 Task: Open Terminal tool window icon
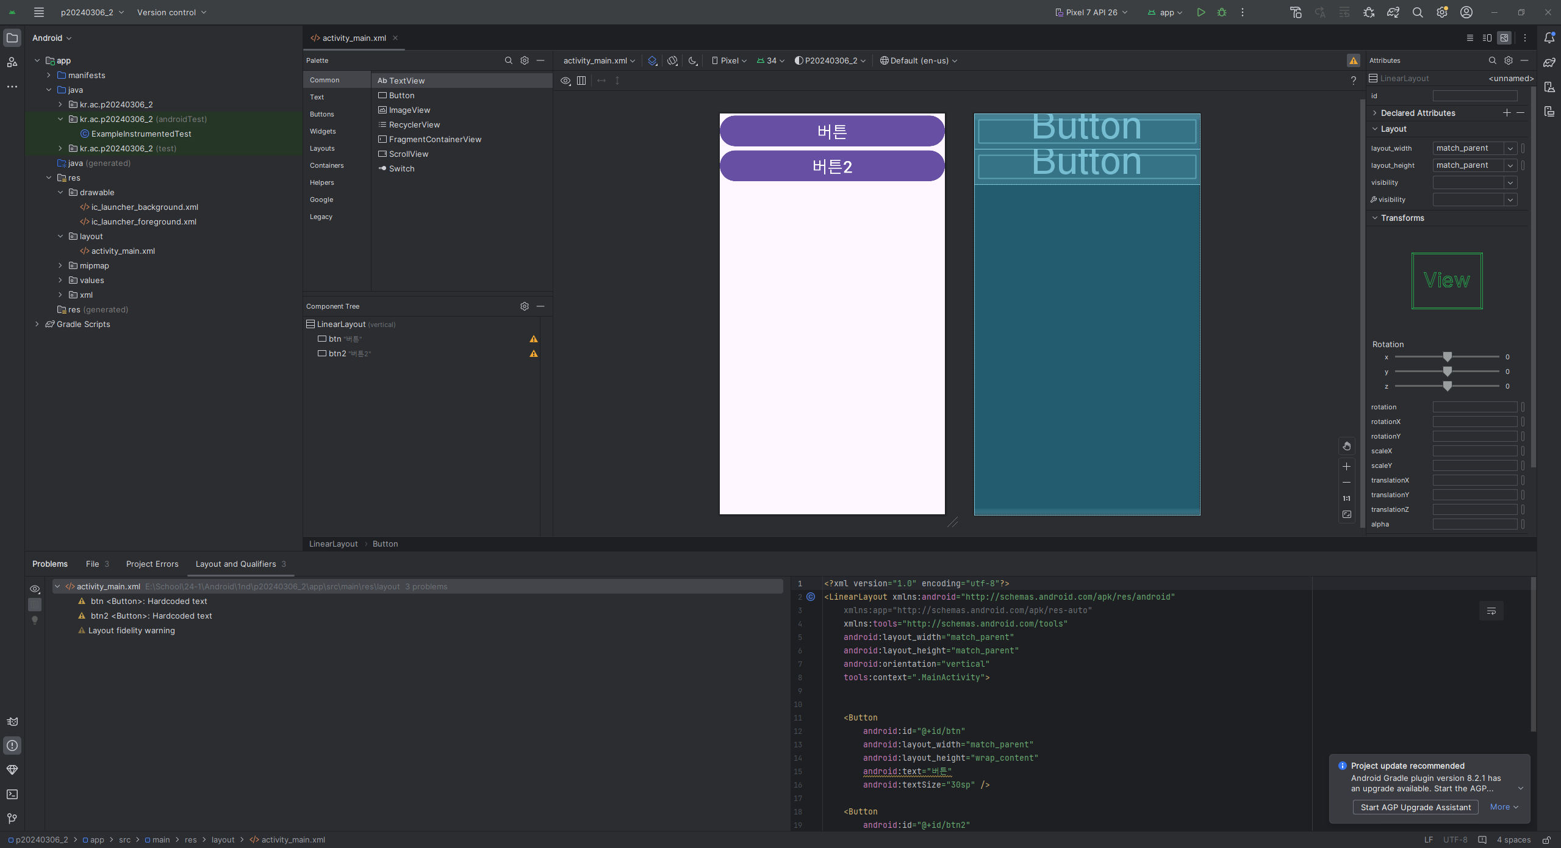[x=12, y=794]
